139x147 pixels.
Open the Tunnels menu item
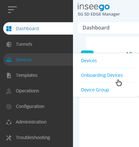click(x=38, y=44)
